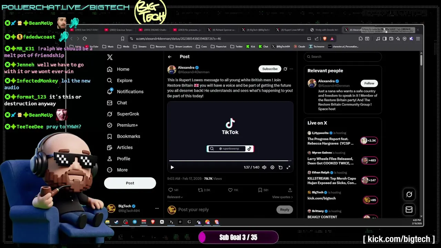Click the share upload icon on post
The width and height of the screenshot is (441, 248).
(x=290, y=190)
